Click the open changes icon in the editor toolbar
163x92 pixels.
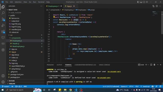coord(153,6)
